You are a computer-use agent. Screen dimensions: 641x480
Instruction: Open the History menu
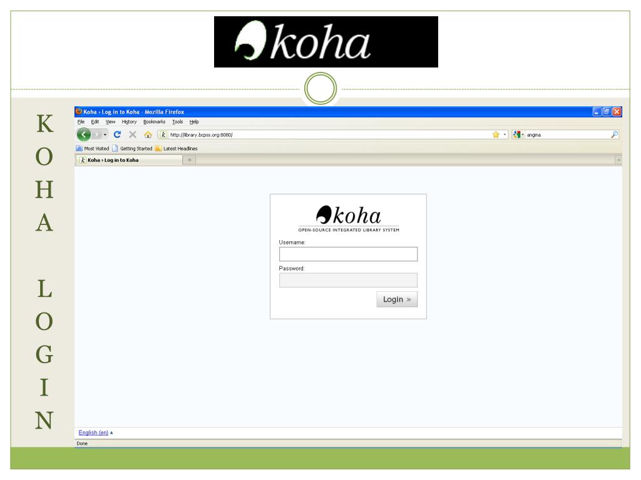click(x=129, y=122)
